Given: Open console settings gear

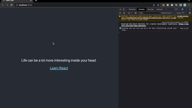Looking at the screenshot, I should point(190,13).
